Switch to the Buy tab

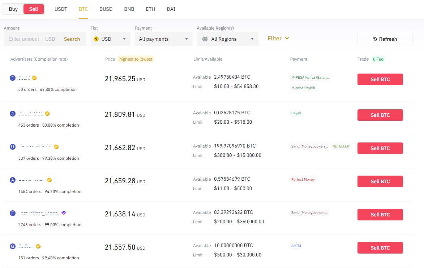(13, 9)
